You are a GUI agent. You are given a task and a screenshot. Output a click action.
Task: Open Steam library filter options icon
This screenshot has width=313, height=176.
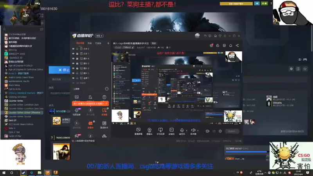[41, 29]
